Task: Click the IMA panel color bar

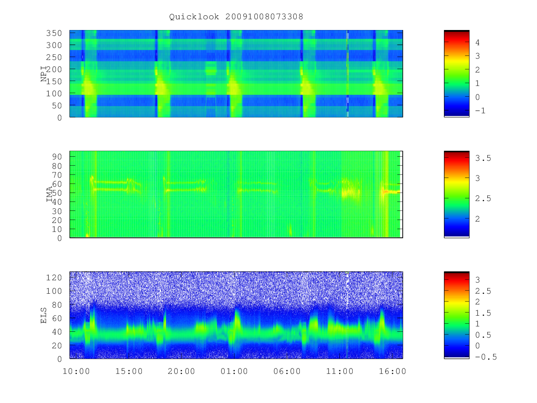Action: (x=456, y=194)
